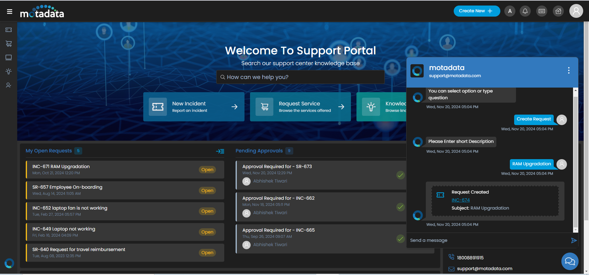Screen dimensions: 589x275
Task: Click the RAM Upgradation chat message
Action: click(532, 164)
